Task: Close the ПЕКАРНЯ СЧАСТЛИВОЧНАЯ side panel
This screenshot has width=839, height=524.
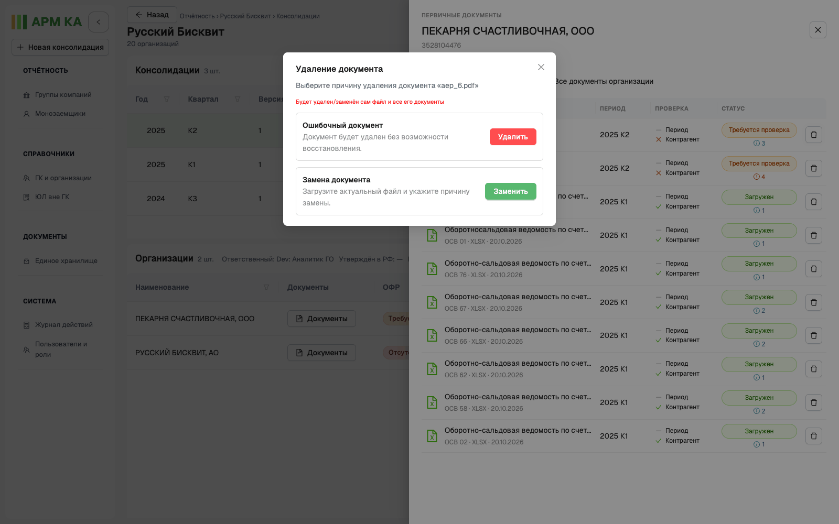Action: 818,30
